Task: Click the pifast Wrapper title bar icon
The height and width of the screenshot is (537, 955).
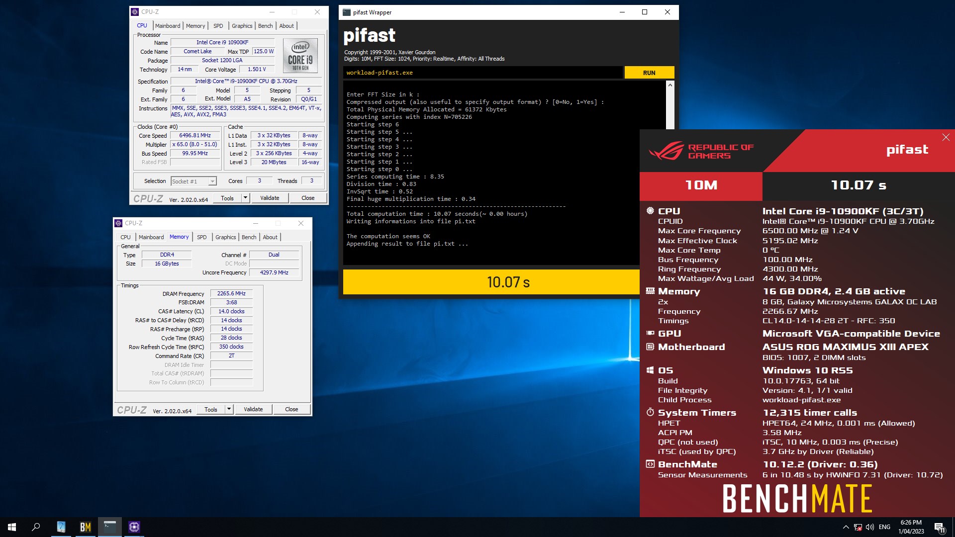Action: [x=347, y=12]
